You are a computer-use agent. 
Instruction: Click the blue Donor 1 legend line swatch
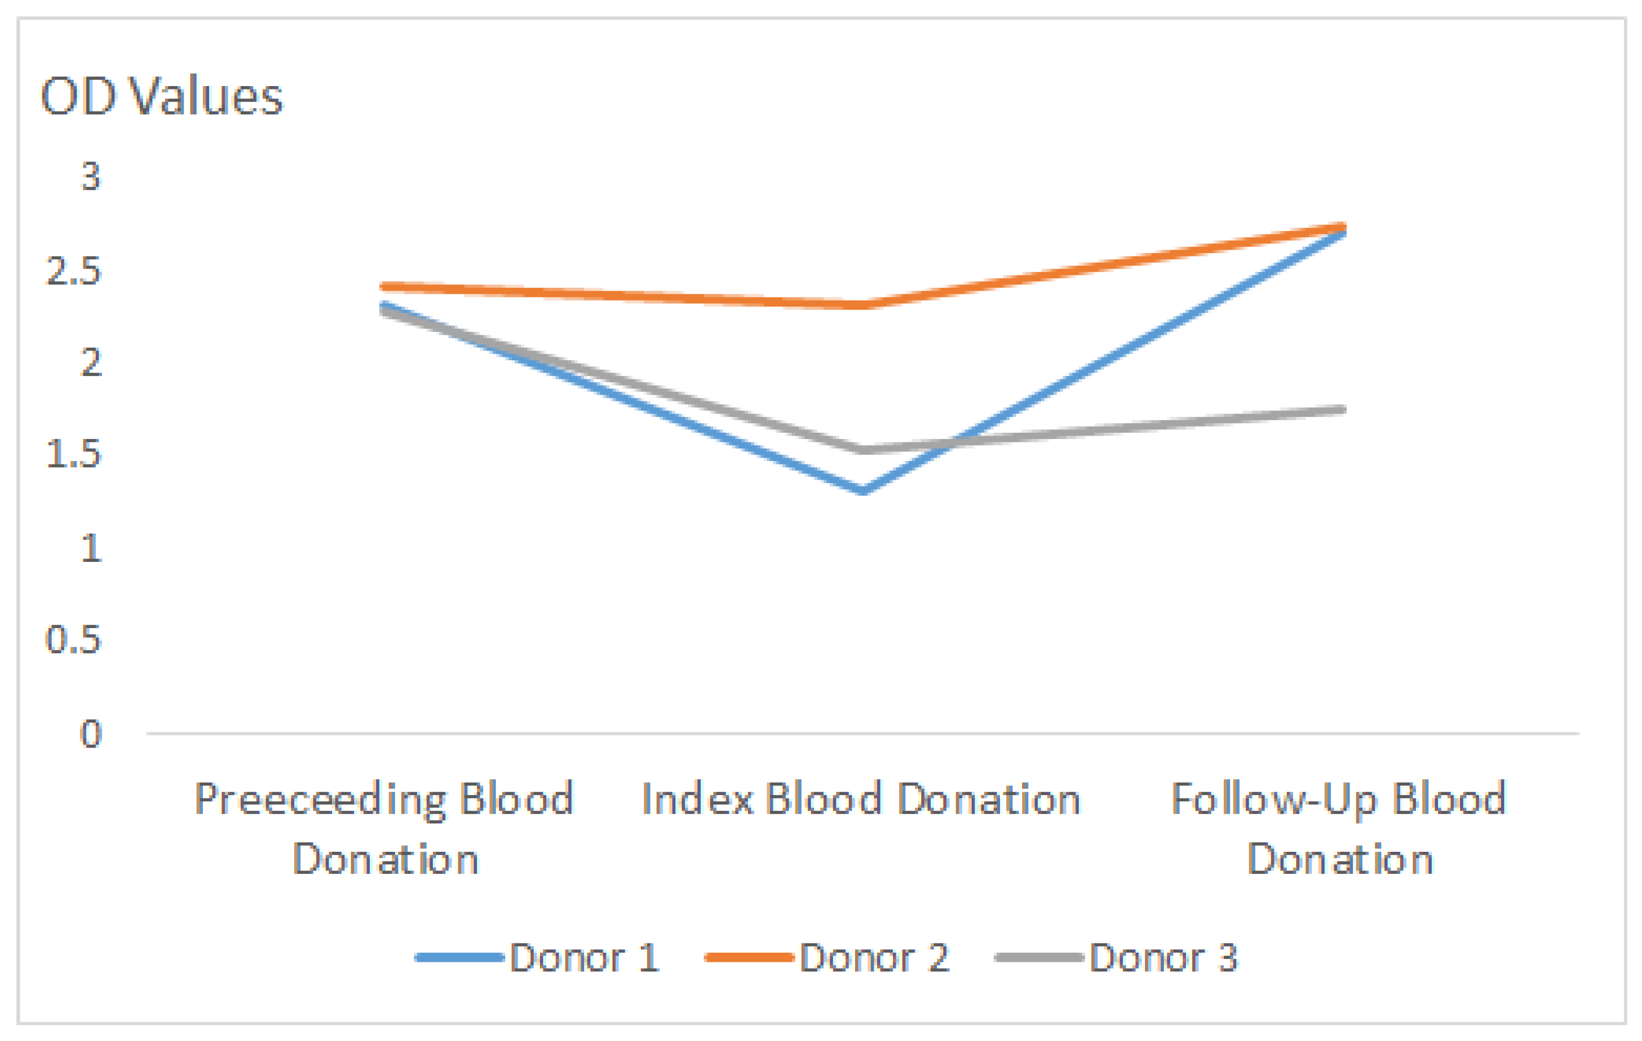point(460,958)
